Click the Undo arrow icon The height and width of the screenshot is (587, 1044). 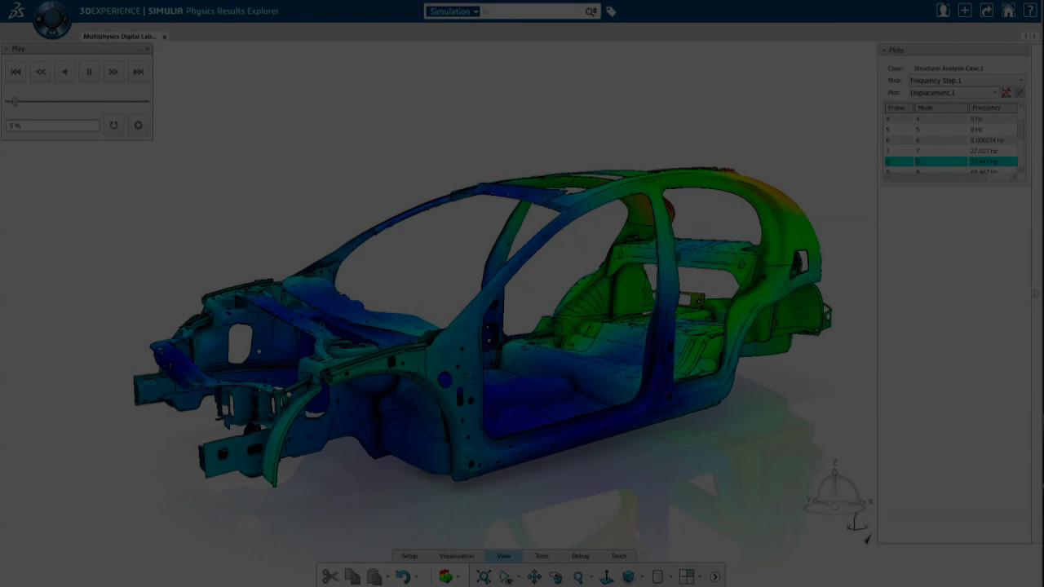point(402,576)
